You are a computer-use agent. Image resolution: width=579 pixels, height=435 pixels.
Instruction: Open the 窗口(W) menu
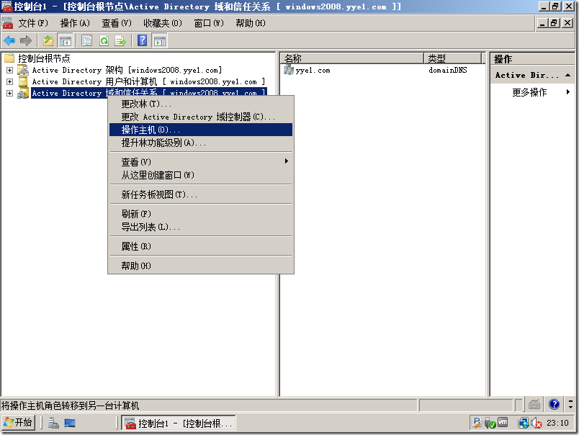pos(209,23)
